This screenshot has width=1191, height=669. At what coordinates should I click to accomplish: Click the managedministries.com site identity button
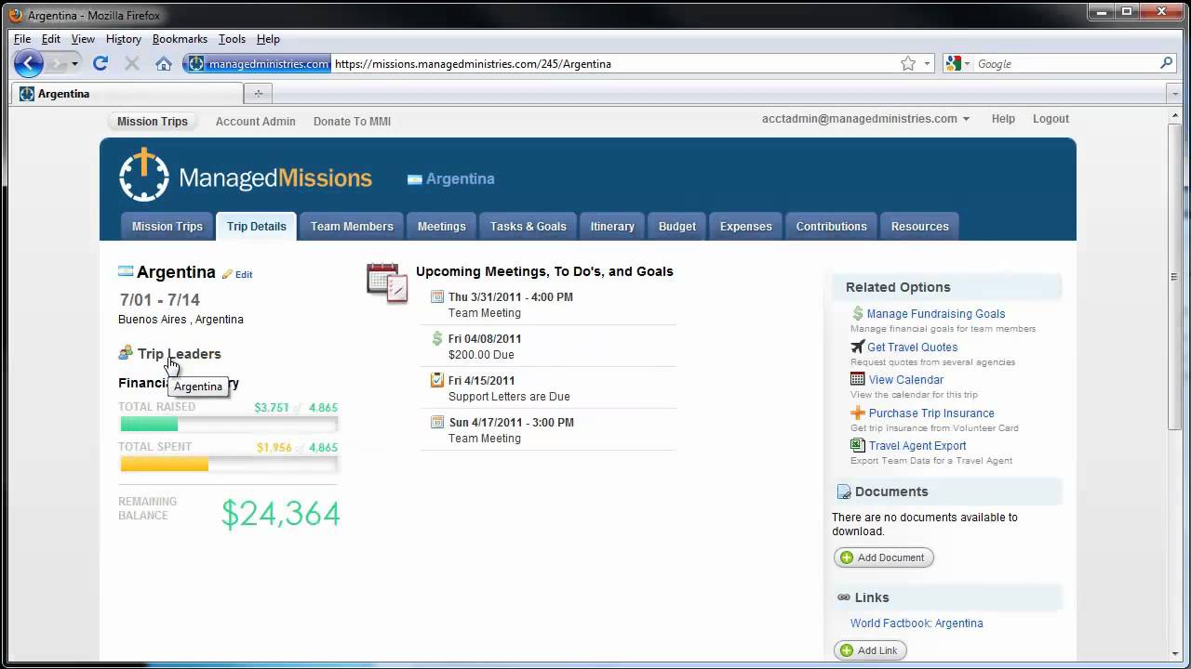(258, 63)
